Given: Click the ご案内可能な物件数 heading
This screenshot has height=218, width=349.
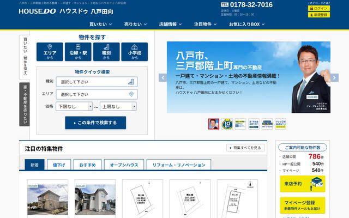Looking at the screenshot, I should (x=303, y=148).
